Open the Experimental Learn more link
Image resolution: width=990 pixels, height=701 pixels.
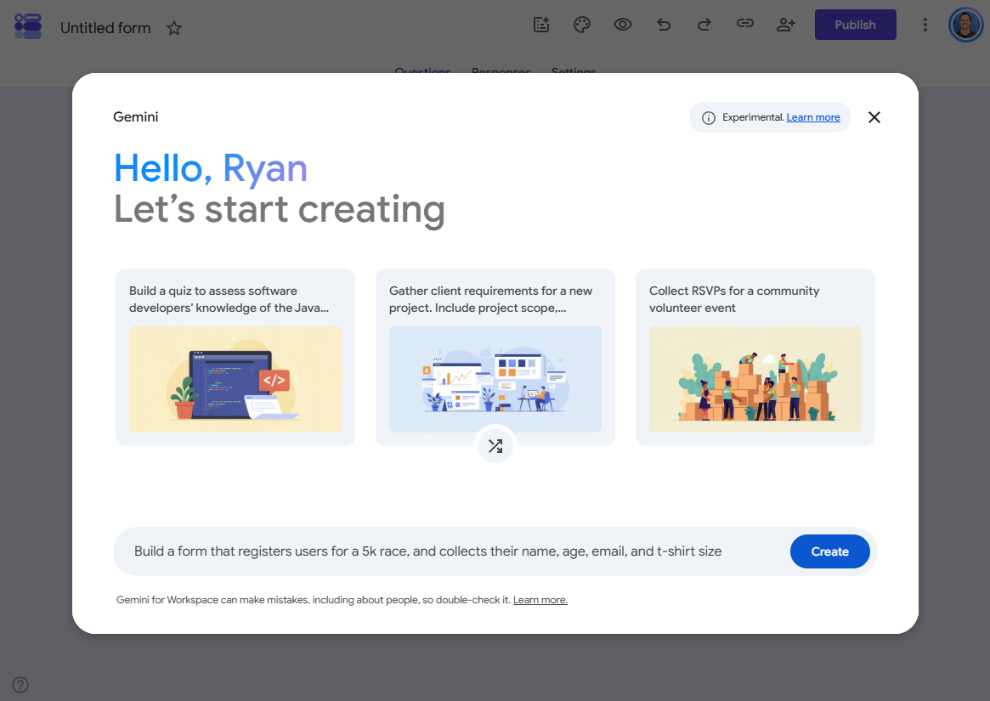813,117
